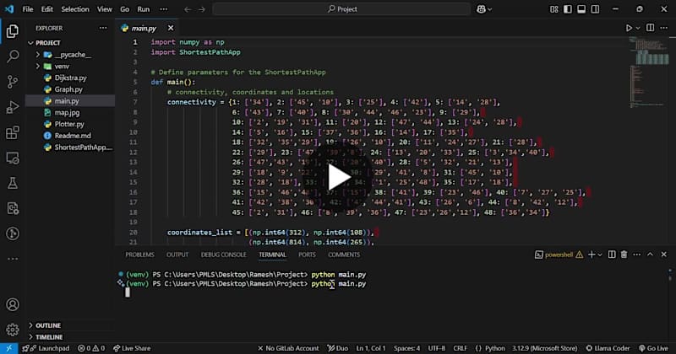Image resolution: width=676 pixels, height=354 pixels.
Task: Open the Manage gear icon
Action: 13,330
